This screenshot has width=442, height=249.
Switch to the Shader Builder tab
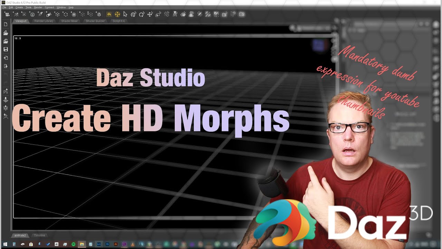click(x=95, y=21)
